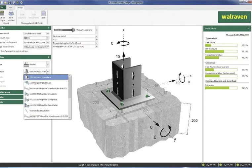Click the calculator icon in quick access bar
Screen dimensions: 252x168
(17, 3)
